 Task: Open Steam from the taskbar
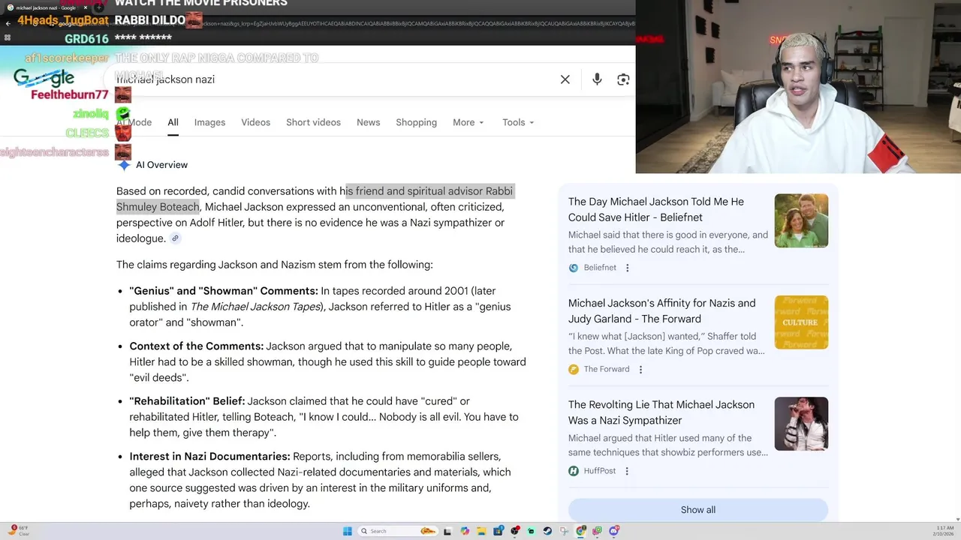click(x=547, y=531)
